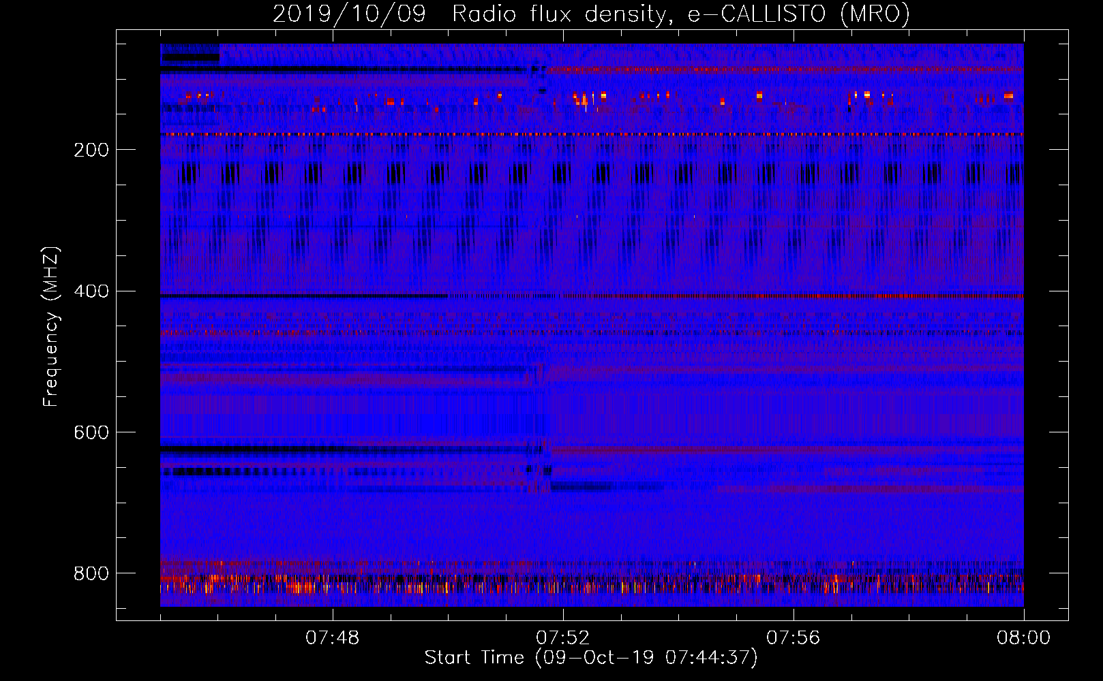The image size is (1103, 681).
Task: Click the plot title "Radio flux density, e-CALLISTO (MRO)"
Action: [x=681, y=14]
